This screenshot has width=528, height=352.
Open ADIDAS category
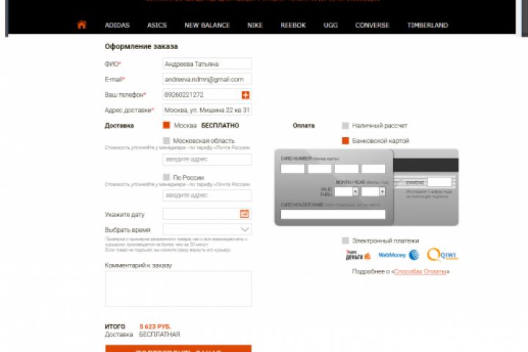coord(117,25)
